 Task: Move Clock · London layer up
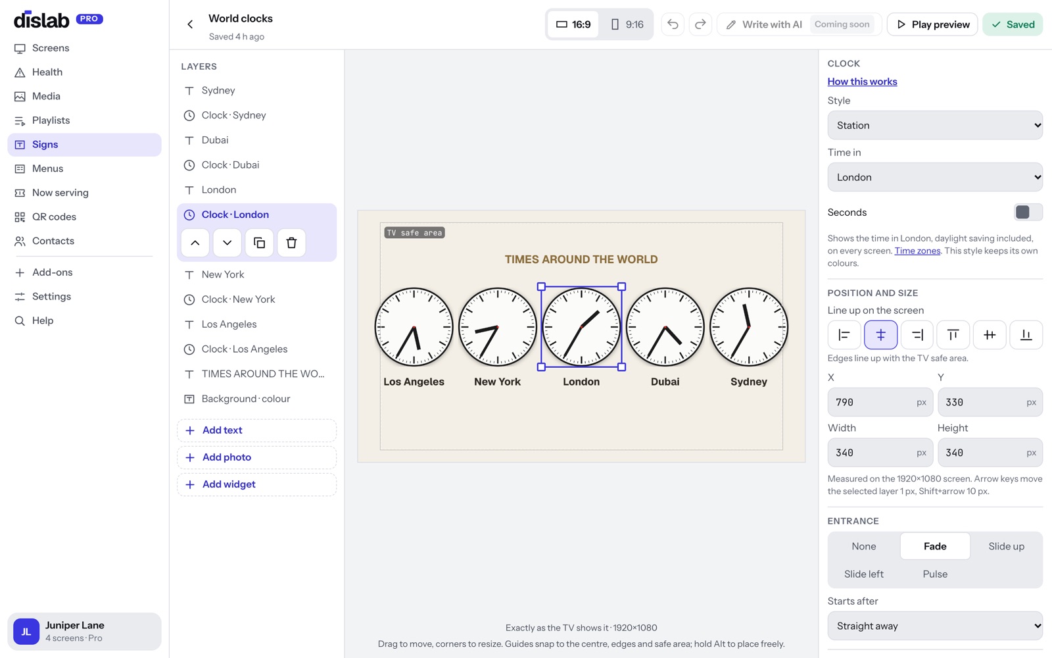point(195,243)
